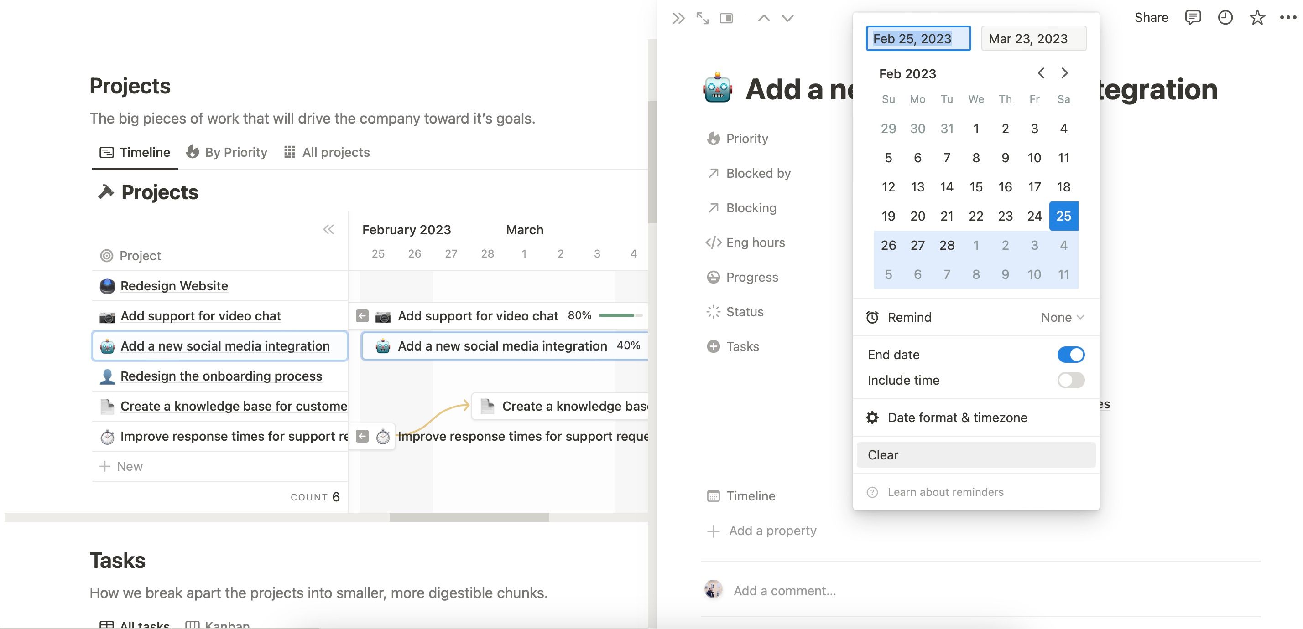
Task: Open page in full view icon
Action: (x=702, y=19)
